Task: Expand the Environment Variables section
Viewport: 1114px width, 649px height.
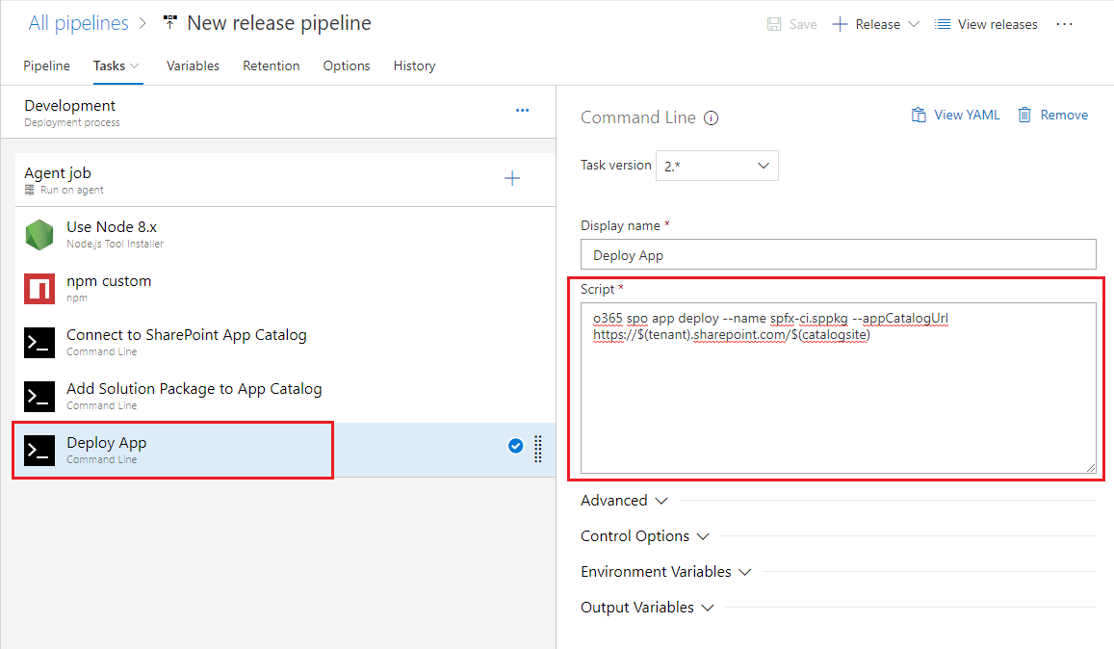Action: pyautogui.click(x=666, y=572)
